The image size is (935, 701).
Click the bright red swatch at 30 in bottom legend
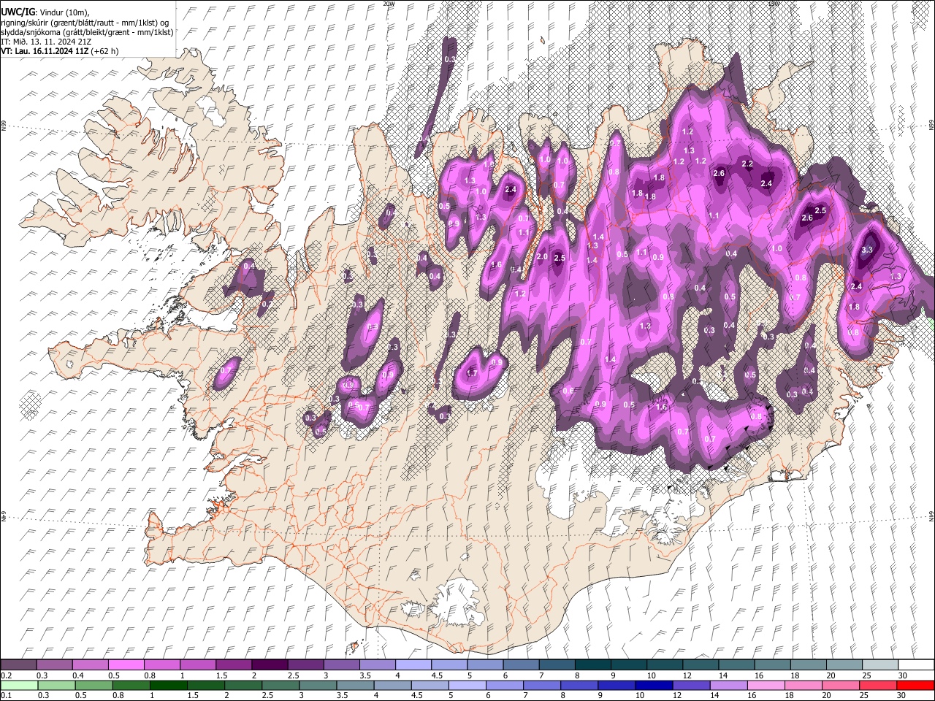point(915,685)
